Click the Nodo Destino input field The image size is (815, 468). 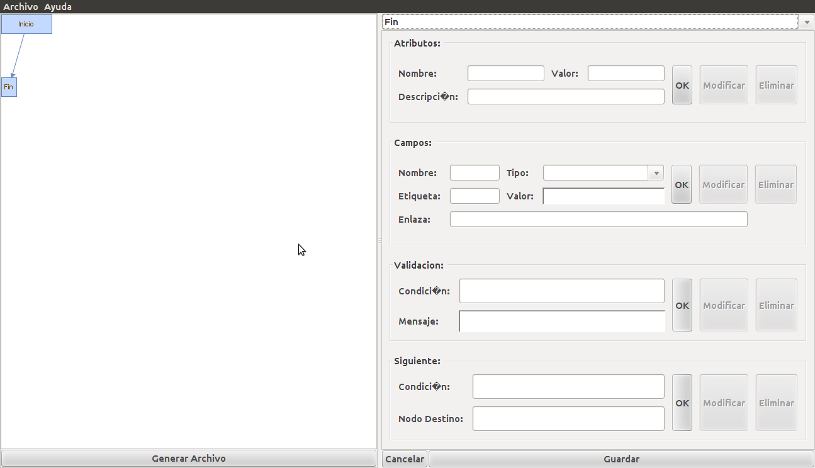coord(568,419)
